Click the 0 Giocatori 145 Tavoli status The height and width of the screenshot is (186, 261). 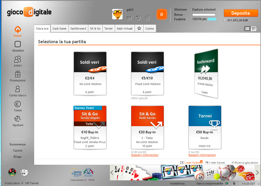pyautogui.click(x=22, y=183)
